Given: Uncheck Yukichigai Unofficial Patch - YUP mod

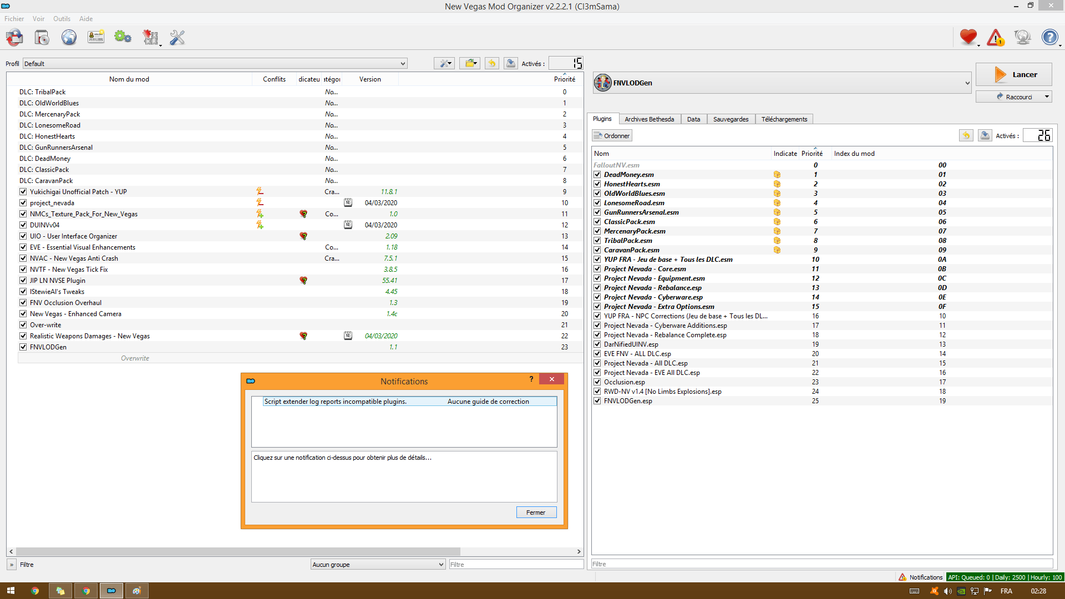Looking at the screenshot, I should click(x=23, y=191).
